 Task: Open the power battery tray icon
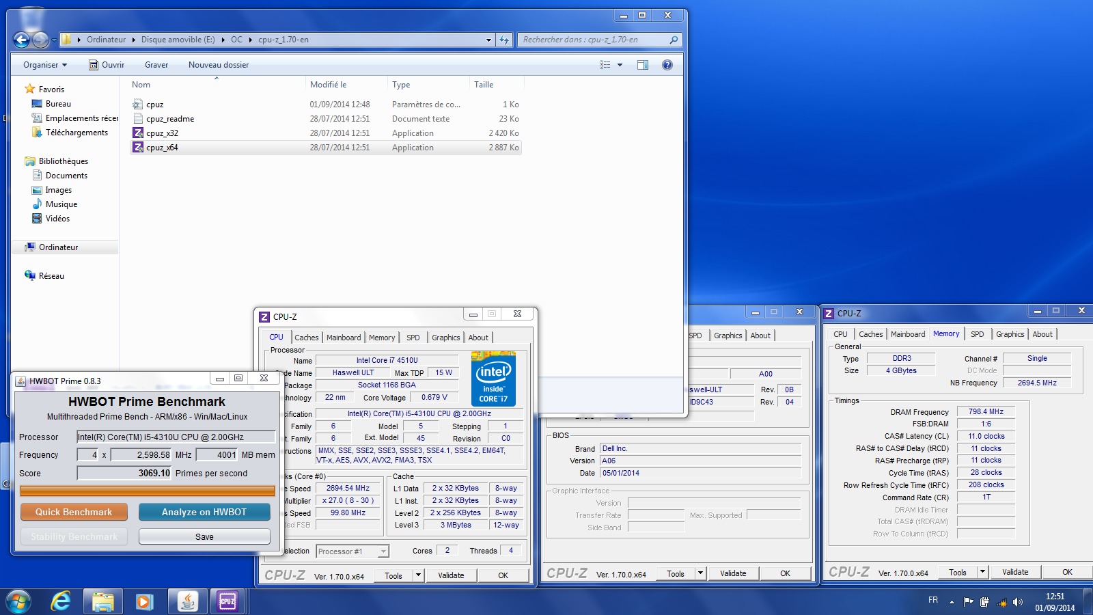coord(984,602)
